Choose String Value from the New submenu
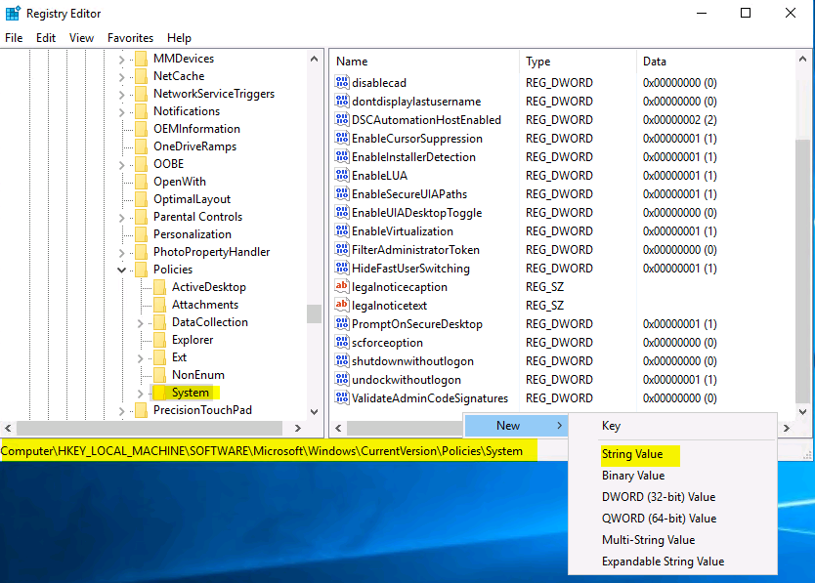815x583 pixels. pos(631,454)
